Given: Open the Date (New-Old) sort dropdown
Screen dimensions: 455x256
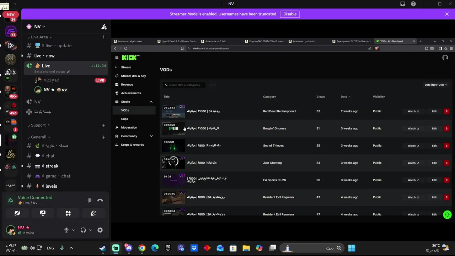Looking at the screenshot, I should tap(436, 85).
